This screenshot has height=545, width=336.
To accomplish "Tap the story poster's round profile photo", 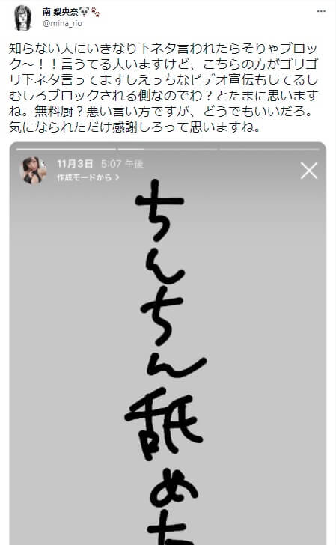I will [x=34, y=170].
